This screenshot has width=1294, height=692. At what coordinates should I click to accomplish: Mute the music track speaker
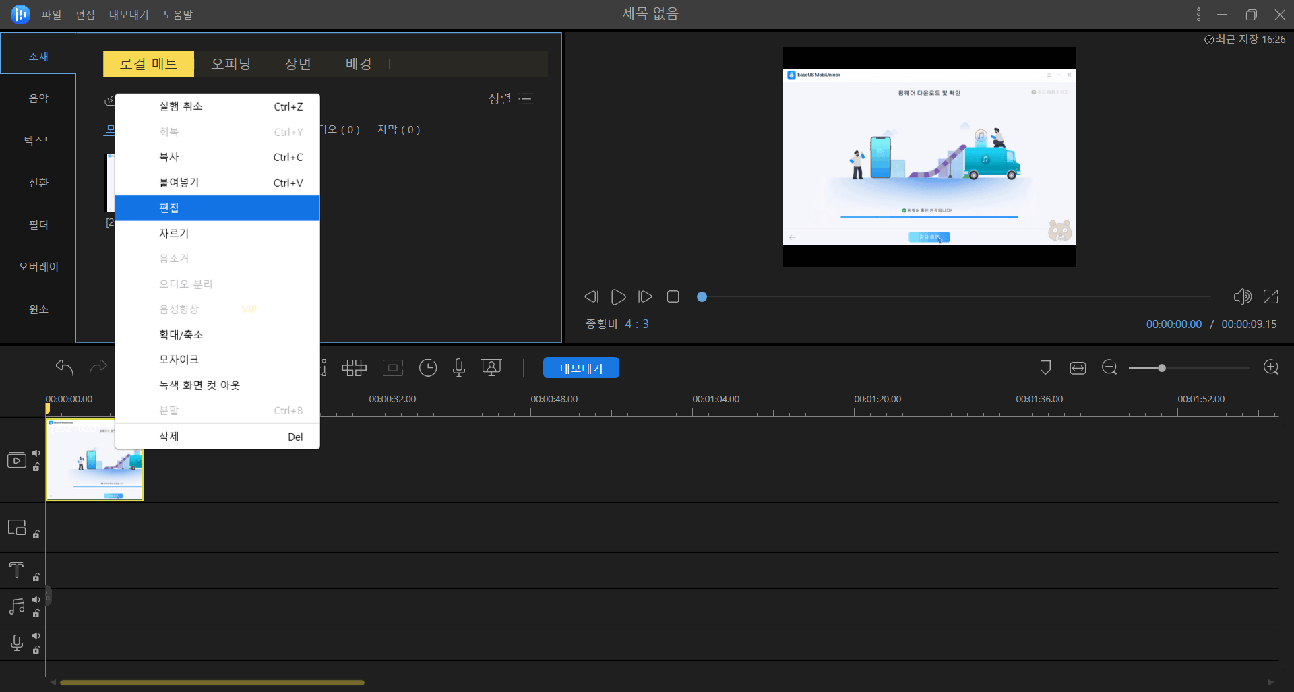(36, 600)
